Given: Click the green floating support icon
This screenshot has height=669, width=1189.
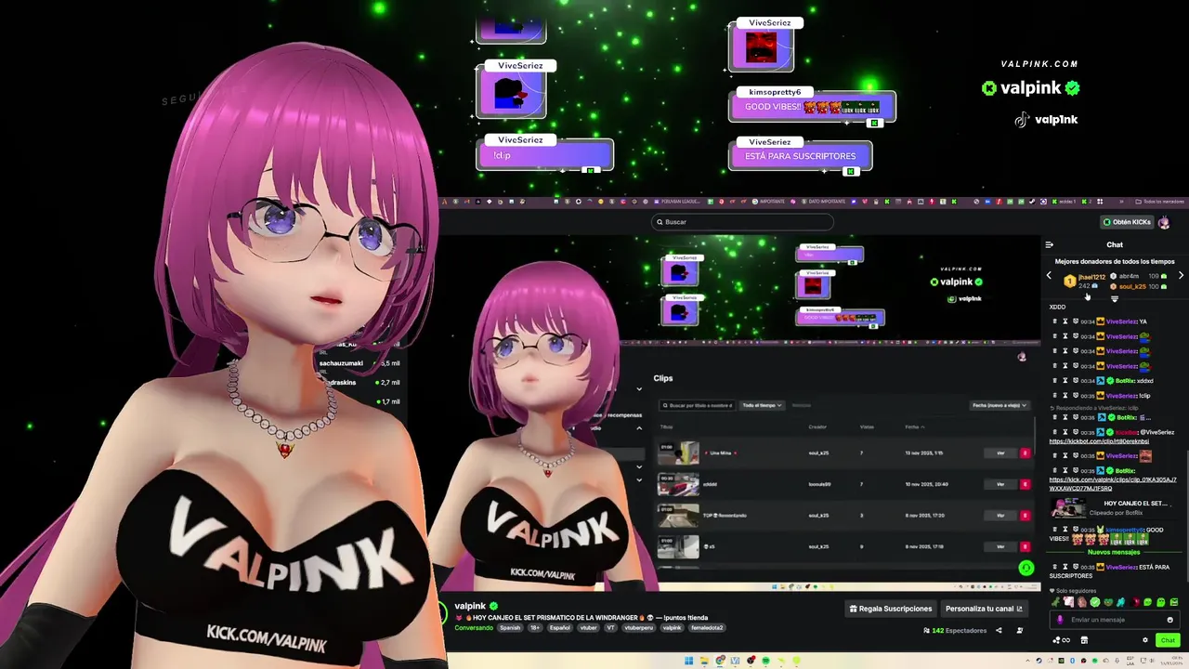Looking at the screenshot, I should coord(1026,568).
